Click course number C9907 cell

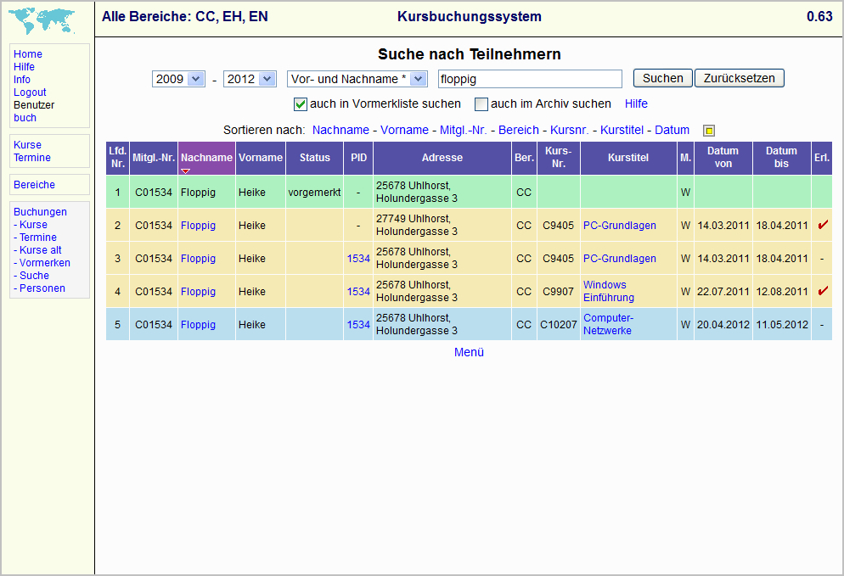click(x=558, y=292)
